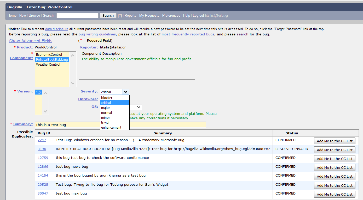Add me to CC list for bug 12759
Screen dimensions: 363x200
[335, 159]
